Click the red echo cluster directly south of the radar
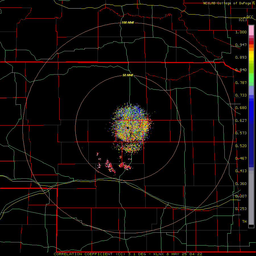The image size is (256, 256). point(125,166)
